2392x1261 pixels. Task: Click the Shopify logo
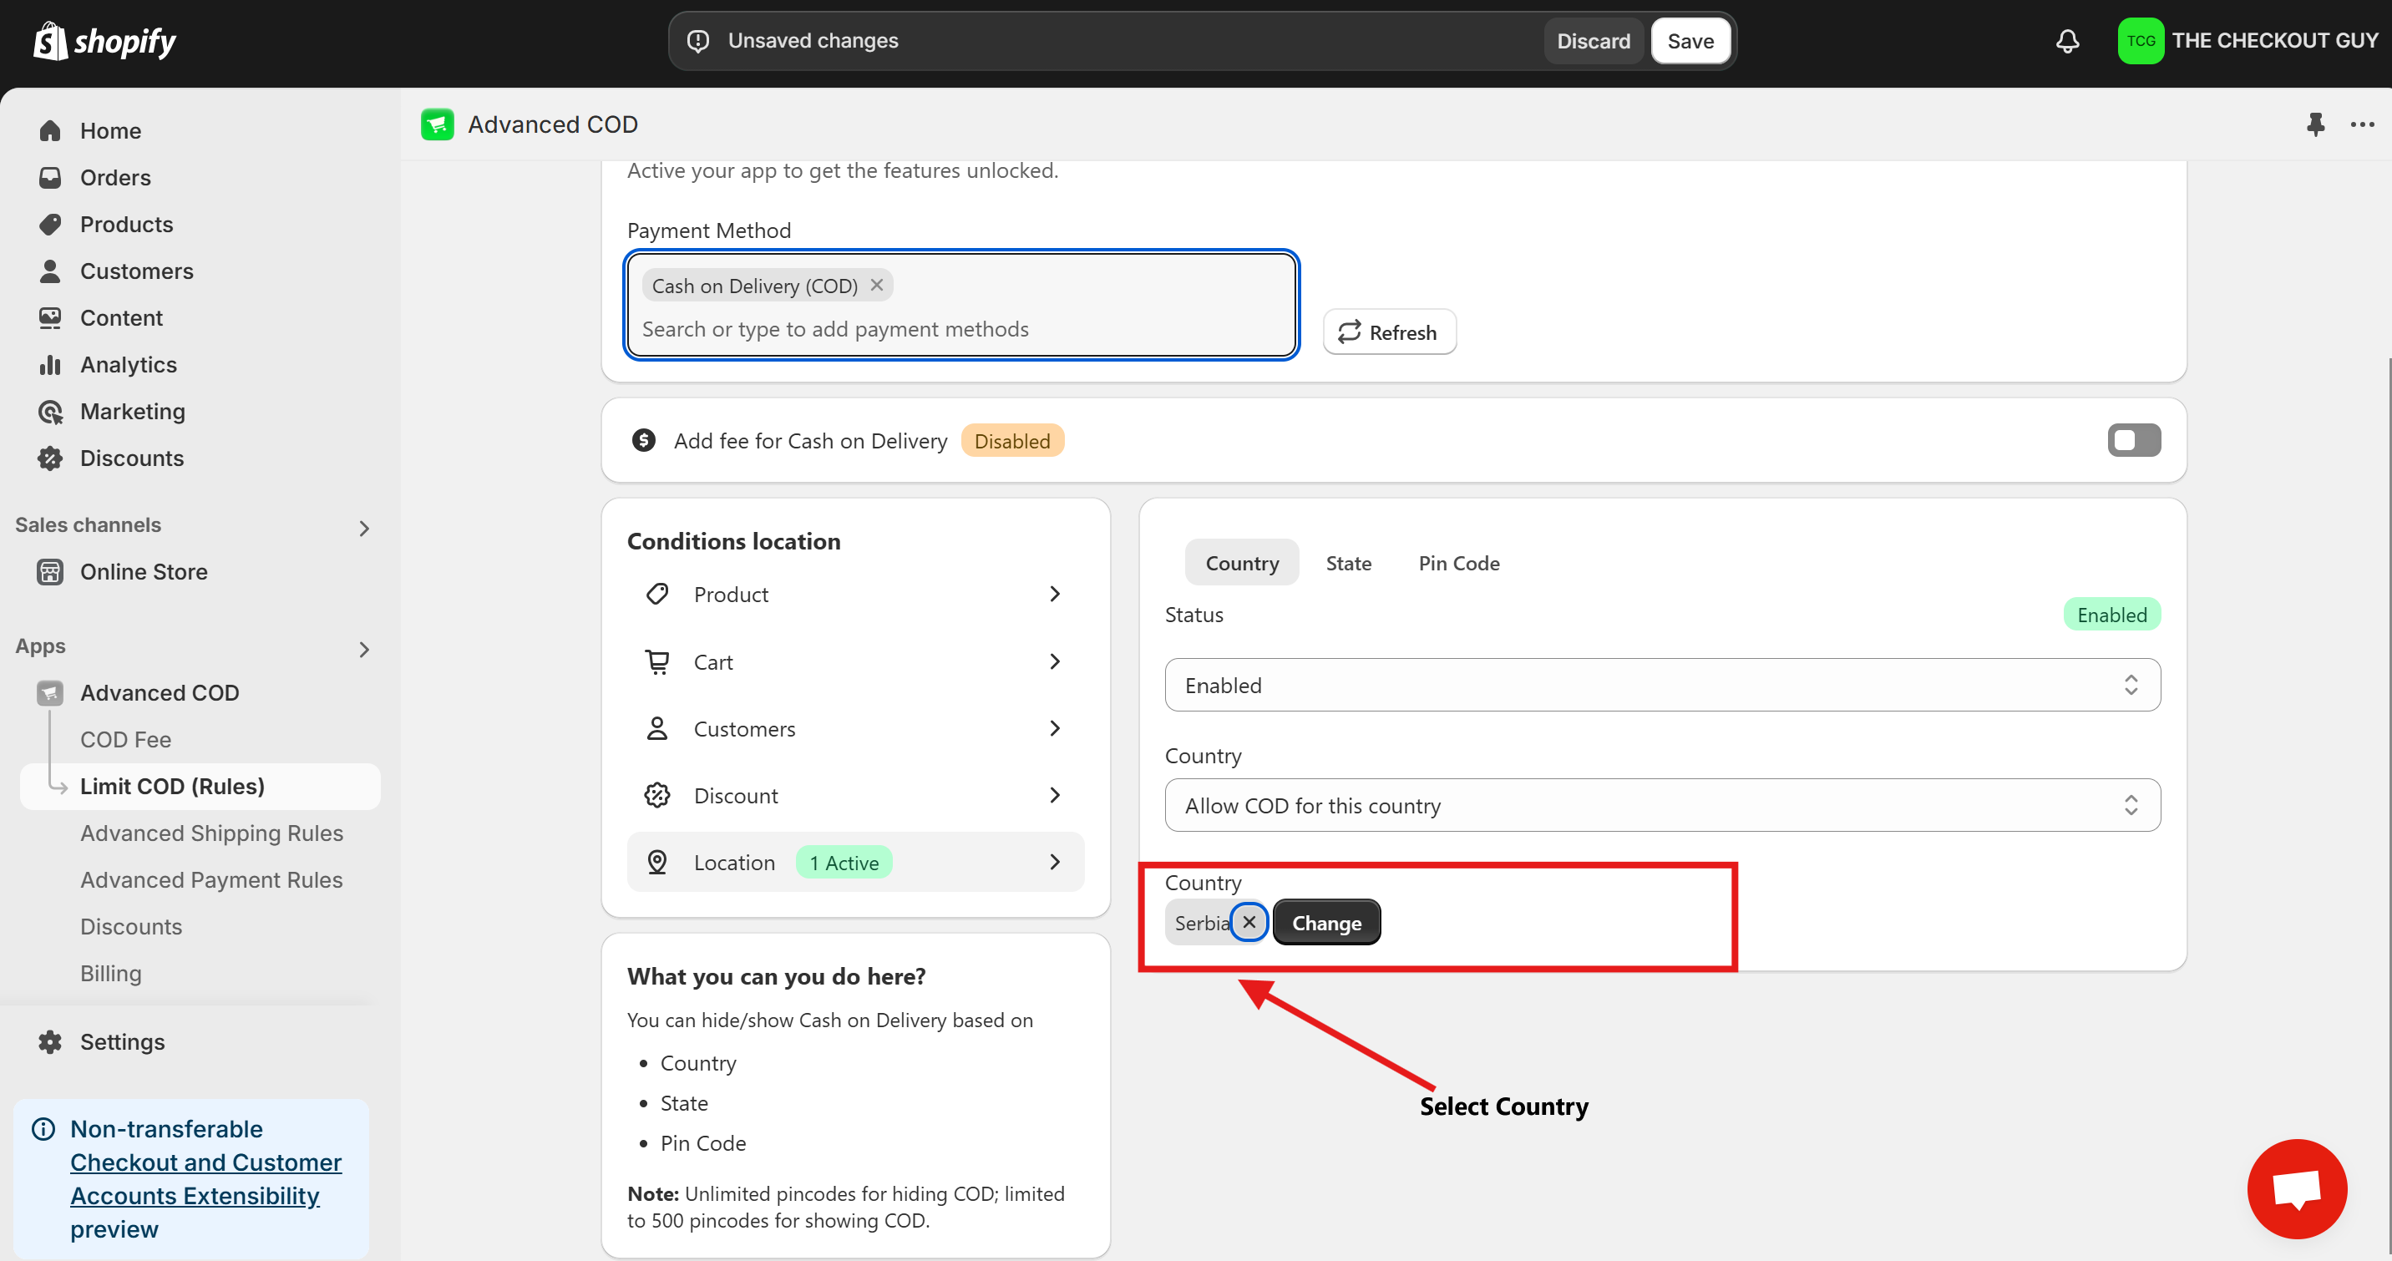pos(104,41)
